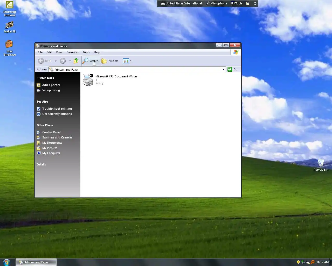Open Control Panel from Other Places
This screenshot has width=332, height=266.
[x=51, y=132]
